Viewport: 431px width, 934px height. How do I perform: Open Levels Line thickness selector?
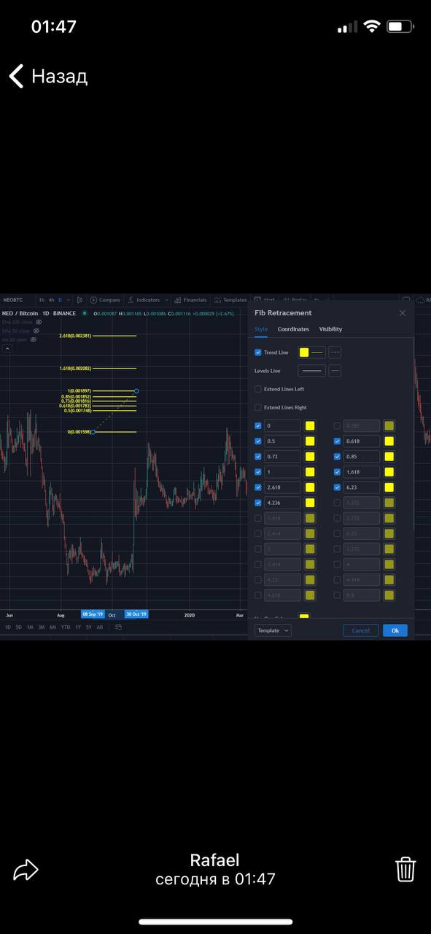[335, 371]
